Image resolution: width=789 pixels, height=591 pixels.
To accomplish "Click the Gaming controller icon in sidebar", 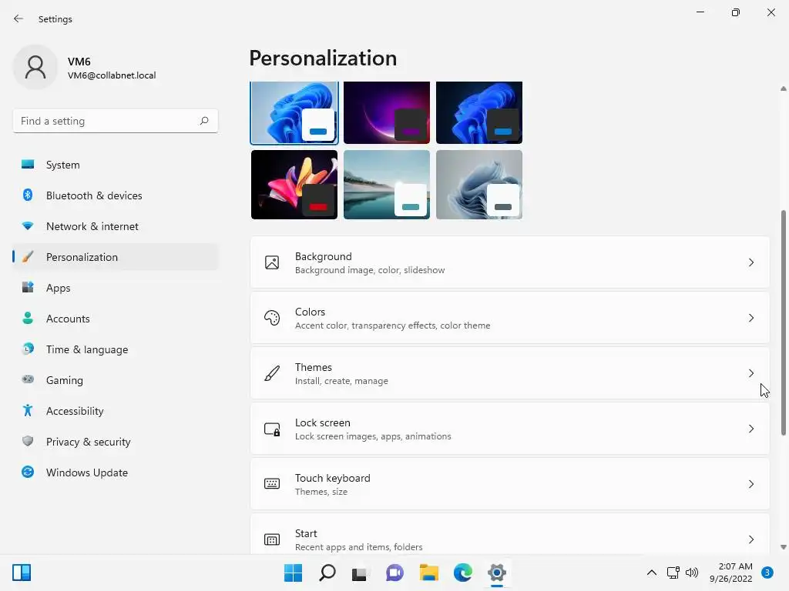I will pyautogui.click(x=28, y=379).
